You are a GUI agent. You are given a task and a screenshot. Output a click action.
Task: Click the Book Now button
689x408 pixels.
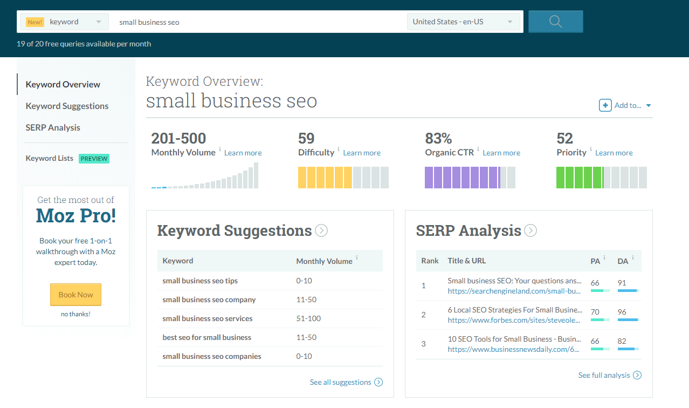click(x=75, y=295)
